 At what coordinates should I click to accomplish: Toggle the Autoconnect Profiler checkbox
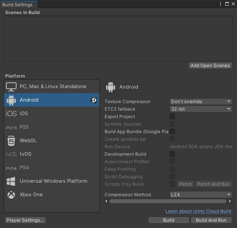click(172, 162)
